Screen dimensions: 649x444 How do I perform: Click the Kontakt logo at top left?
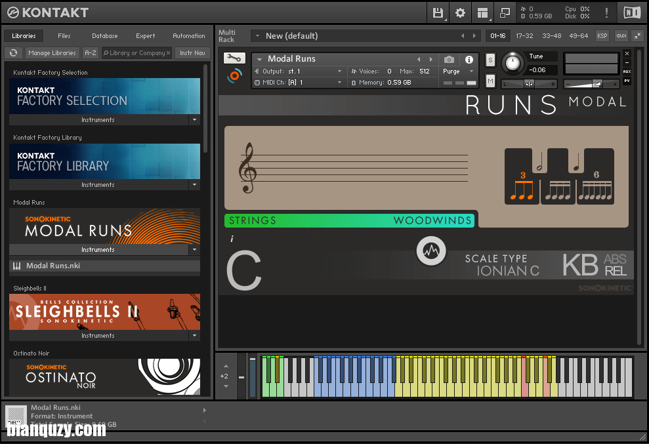click(x=48, y=13)
